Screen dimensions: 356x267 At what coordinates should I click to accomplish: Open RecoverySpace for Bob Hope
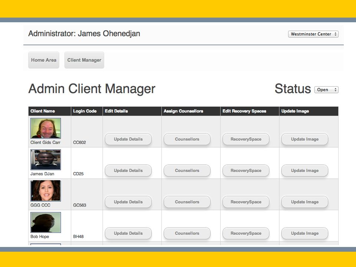tap(246, 233)
